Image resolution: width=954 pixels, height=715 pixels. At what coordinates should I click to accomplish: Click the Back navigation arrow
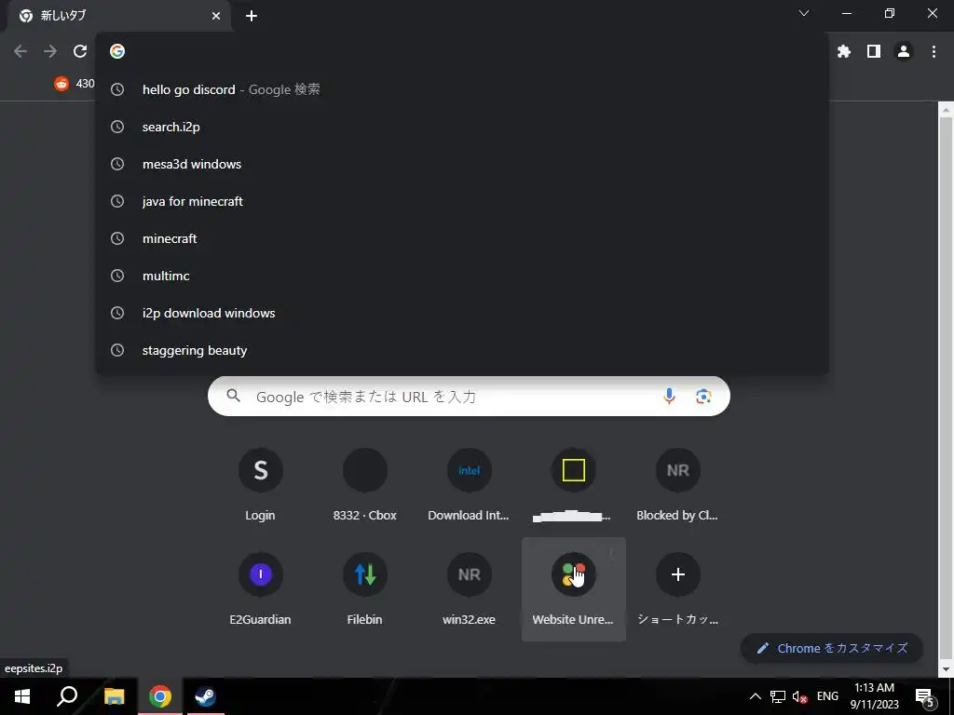click(20, 52)
